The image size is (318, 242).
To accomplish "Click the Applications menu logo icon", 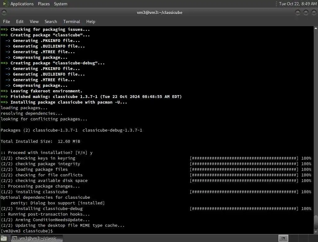I will pyautogui.click(x=6, y=4).
